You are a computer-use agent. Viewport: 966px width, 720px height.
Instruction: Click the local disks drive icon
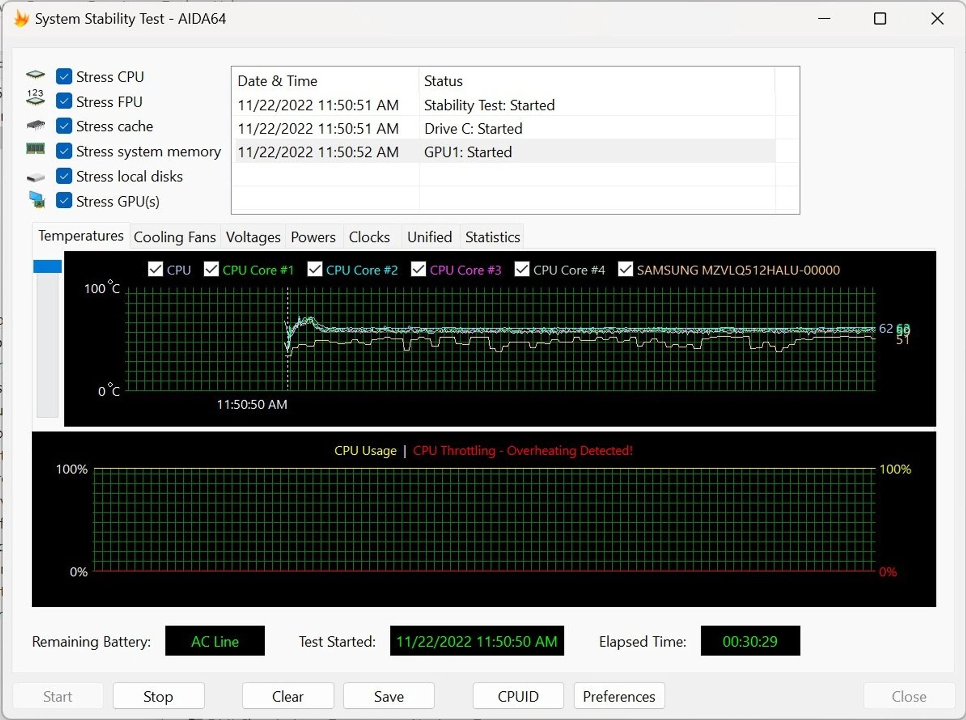35,176
